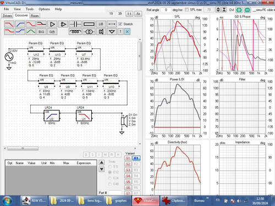
Task: Click the green minus overlay button
Action: click(248, 10)
